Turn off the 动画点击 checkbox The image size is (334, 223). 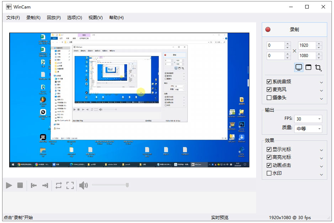pyautogui.click(x=269, y=165)
